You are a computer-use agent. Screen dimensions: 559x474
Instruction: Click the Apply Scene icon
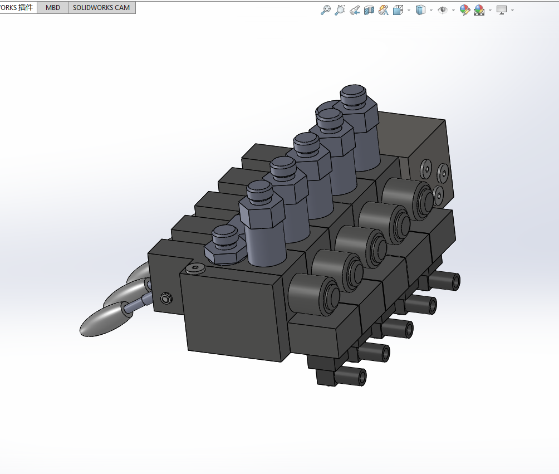479,10
